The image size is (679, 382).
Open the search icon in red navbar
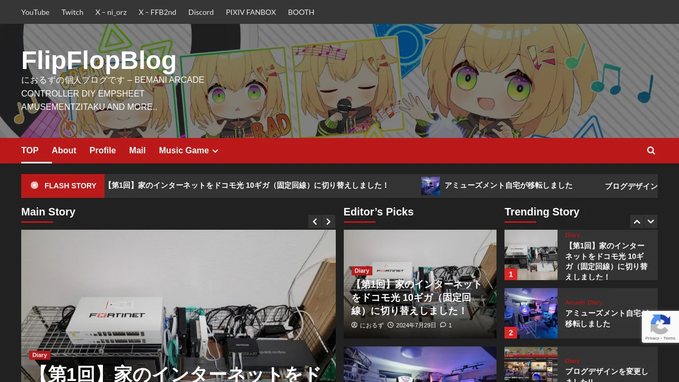pyautogui.click(x=651, y=151)
